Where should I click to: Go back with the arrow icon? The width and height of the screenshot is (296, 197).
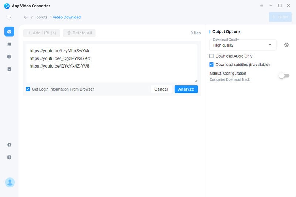[26, 17]
